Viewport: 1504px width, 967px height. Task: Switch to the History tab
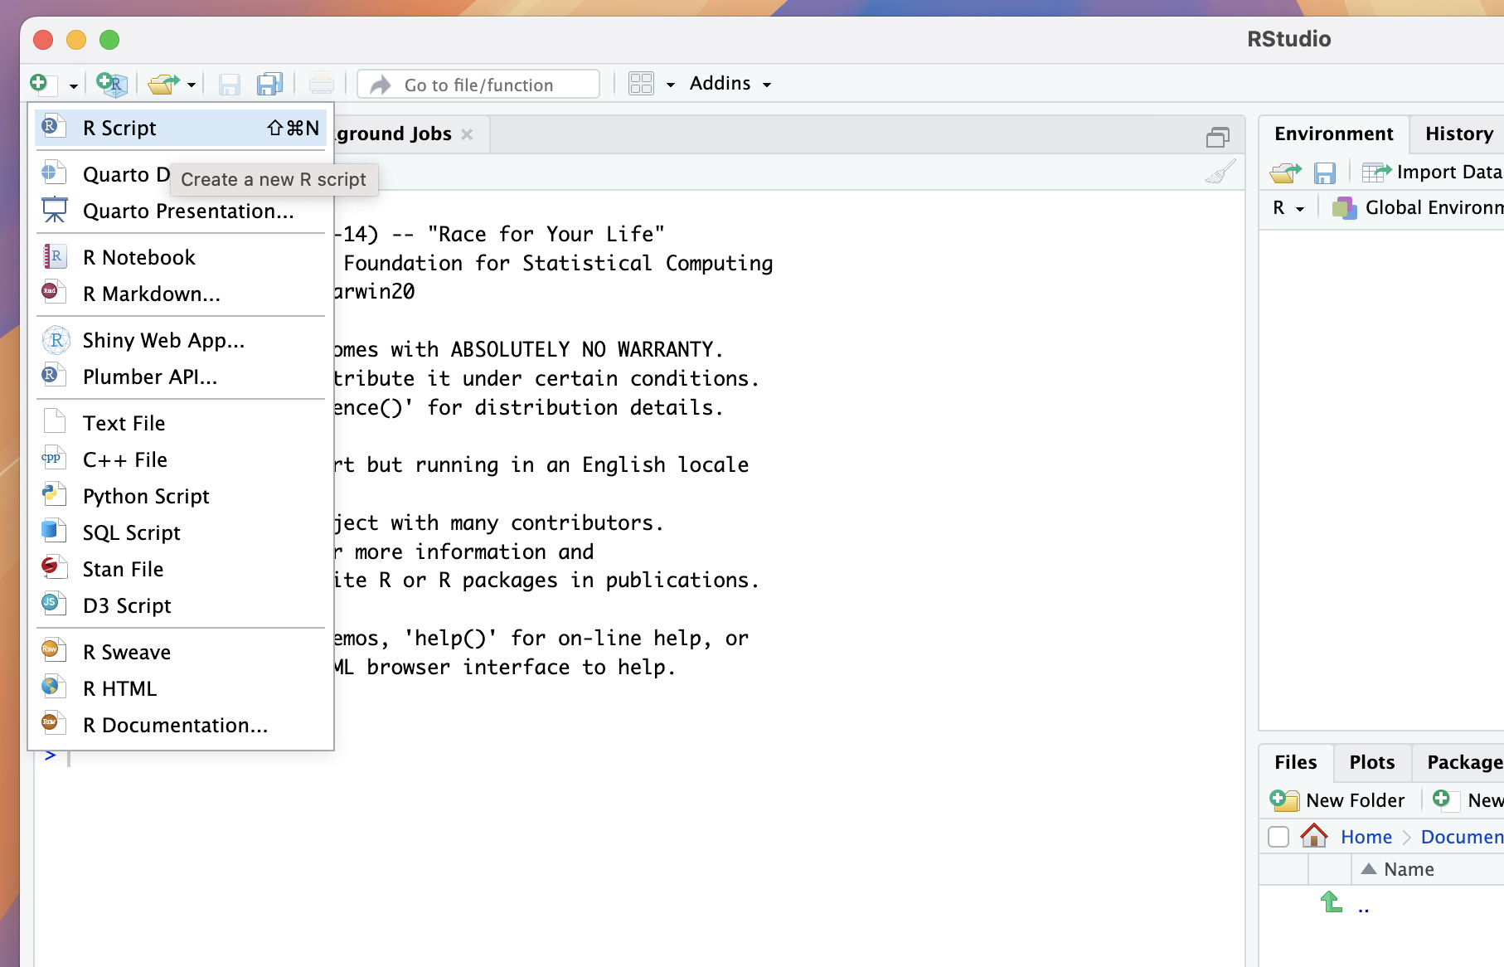(x=1458, y=134)
